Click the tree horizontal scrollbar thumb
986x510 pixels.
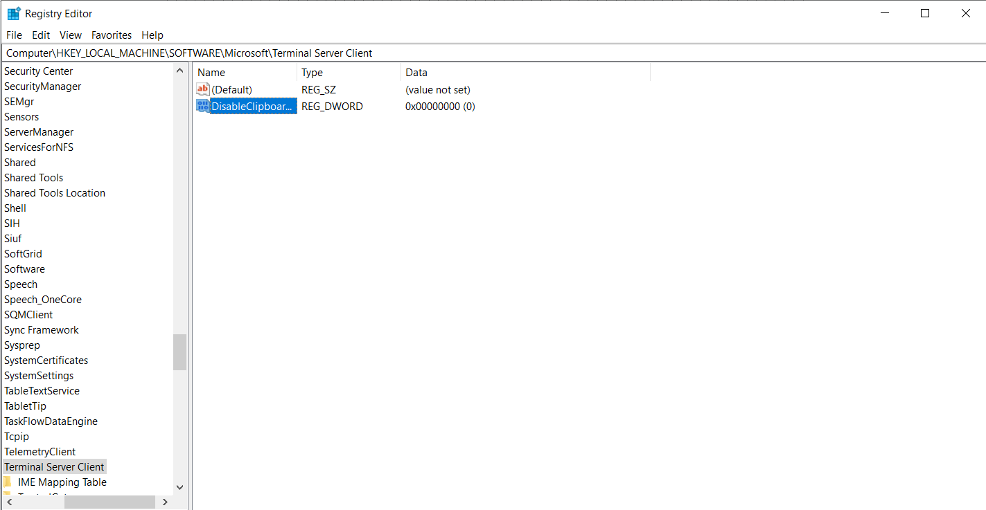click(x=109, y=502)
